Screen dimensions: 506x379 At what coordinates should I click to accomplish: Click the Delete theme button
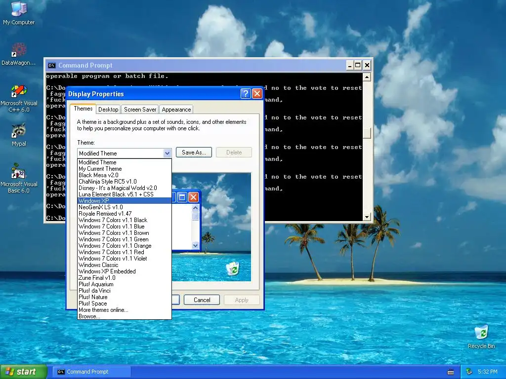click(234, 152)
